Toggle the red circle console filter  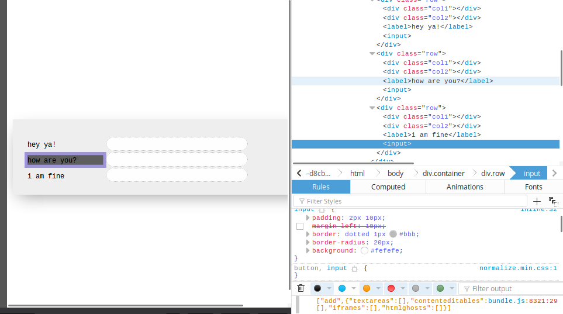tap(391, 288)
